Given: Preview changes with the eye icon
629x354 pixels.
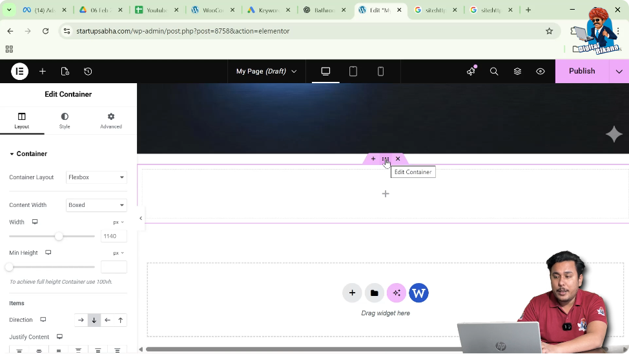Looking at the screenshot, I should pyautogui.click(x=541, y=72).
